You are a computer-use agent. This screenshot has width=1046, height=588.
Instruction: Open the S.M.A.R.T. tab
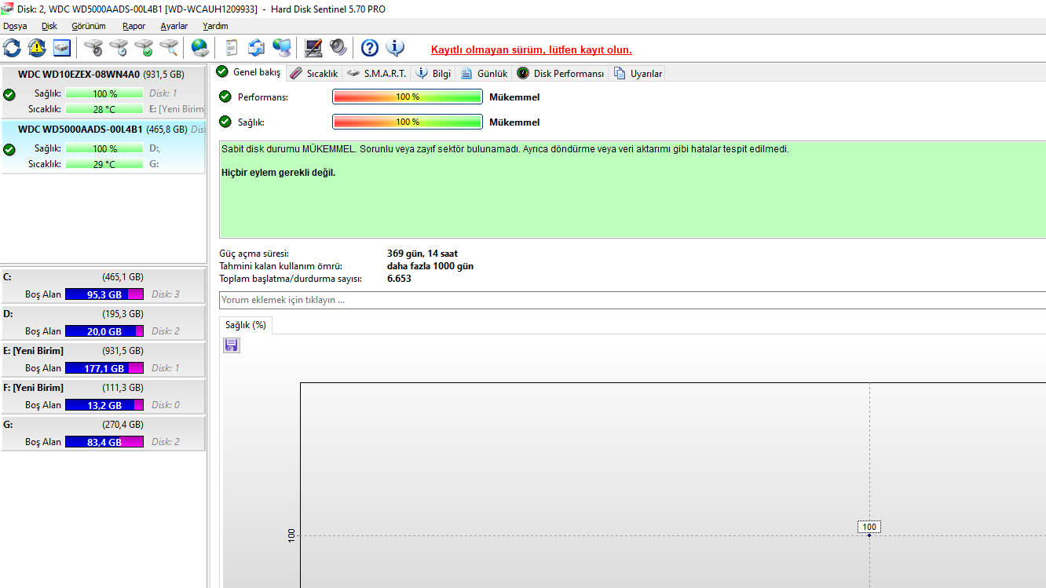(376, 73)
